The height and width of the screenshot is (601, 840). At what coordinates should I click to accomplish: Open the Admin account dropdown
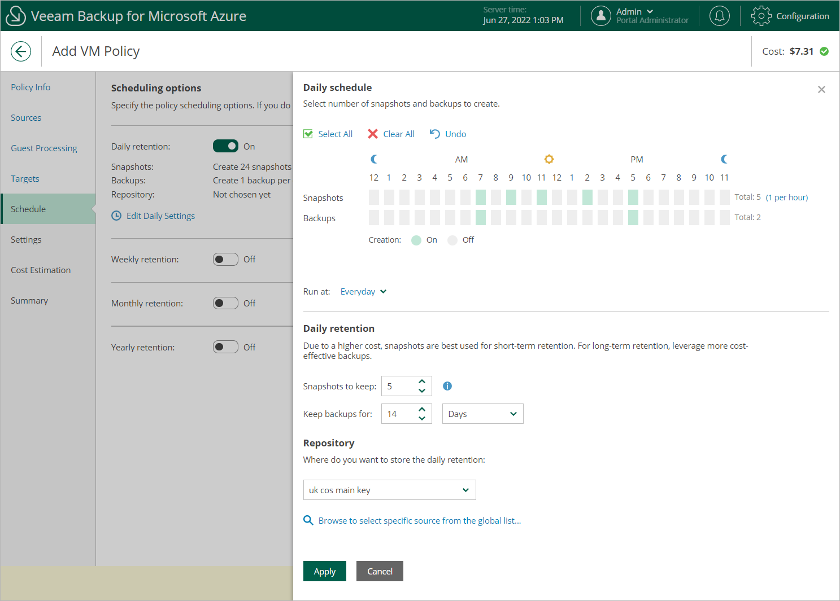pos(635,11)
